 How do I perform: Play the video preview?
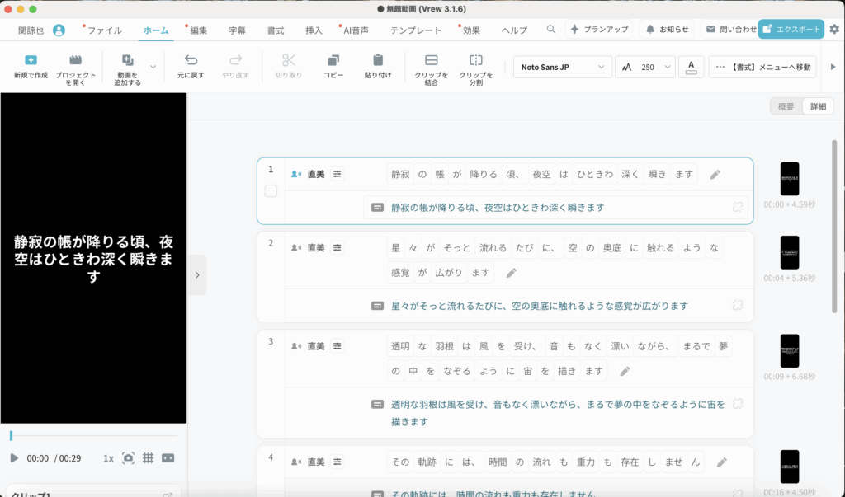click(x=14, y=458)
